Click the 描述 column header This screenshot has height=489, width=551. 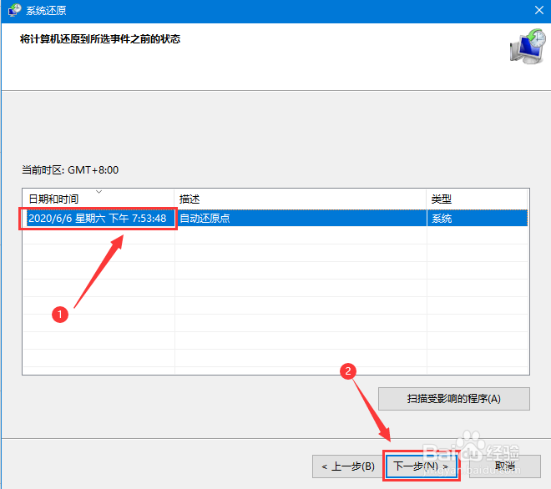pyautogui.click(x=301, y=199)
